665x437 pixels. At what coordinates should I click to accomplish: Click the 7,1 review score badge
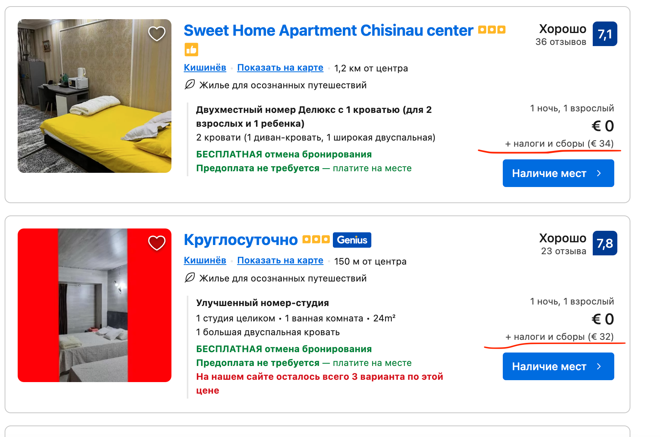tap(605, 34)
